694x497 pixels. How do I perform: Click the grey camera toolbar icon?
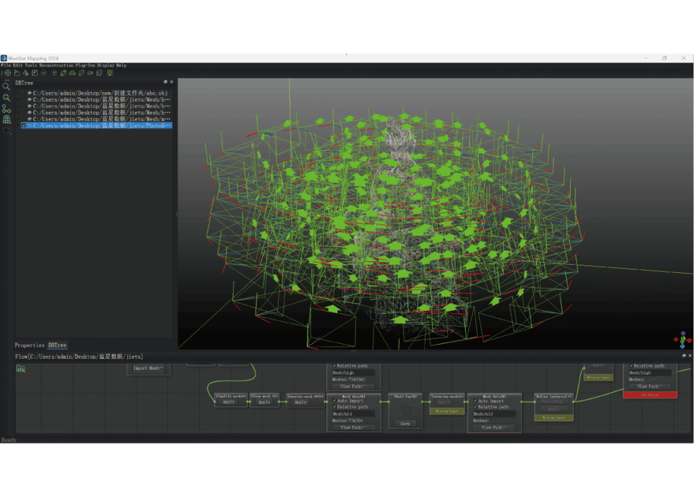90,73
